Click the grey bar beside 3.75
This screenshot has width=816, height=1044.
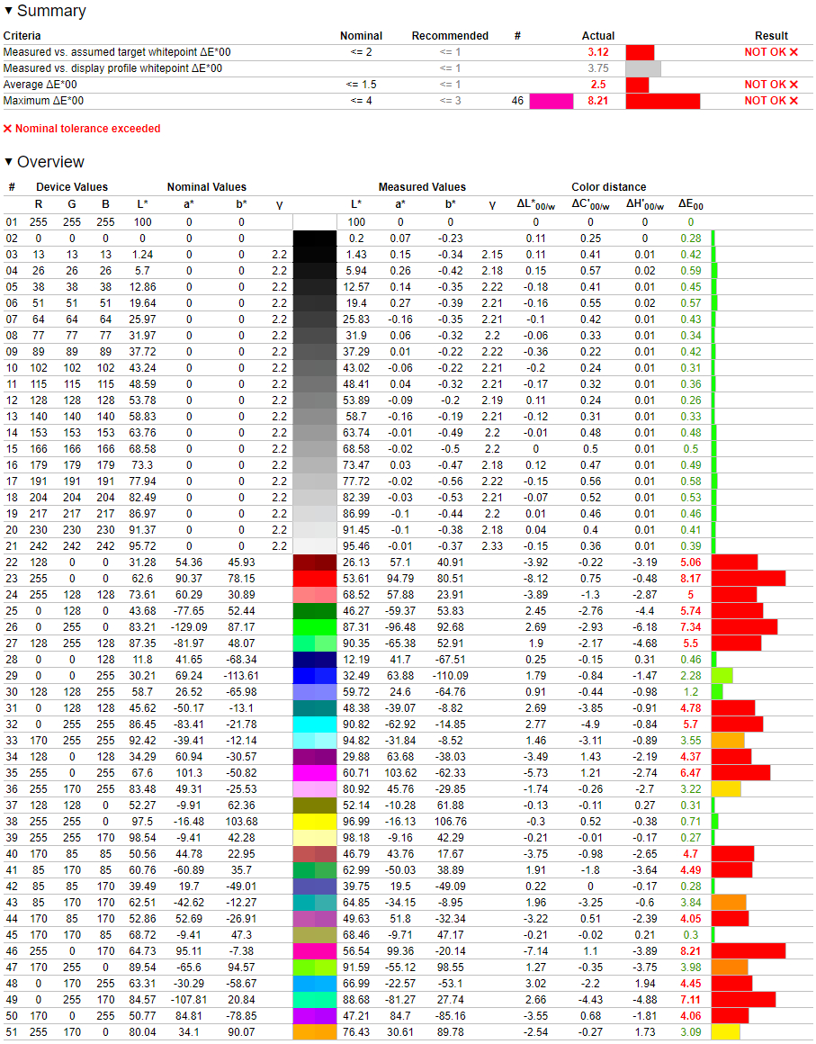pyautogui.click(x=643, y=68)
